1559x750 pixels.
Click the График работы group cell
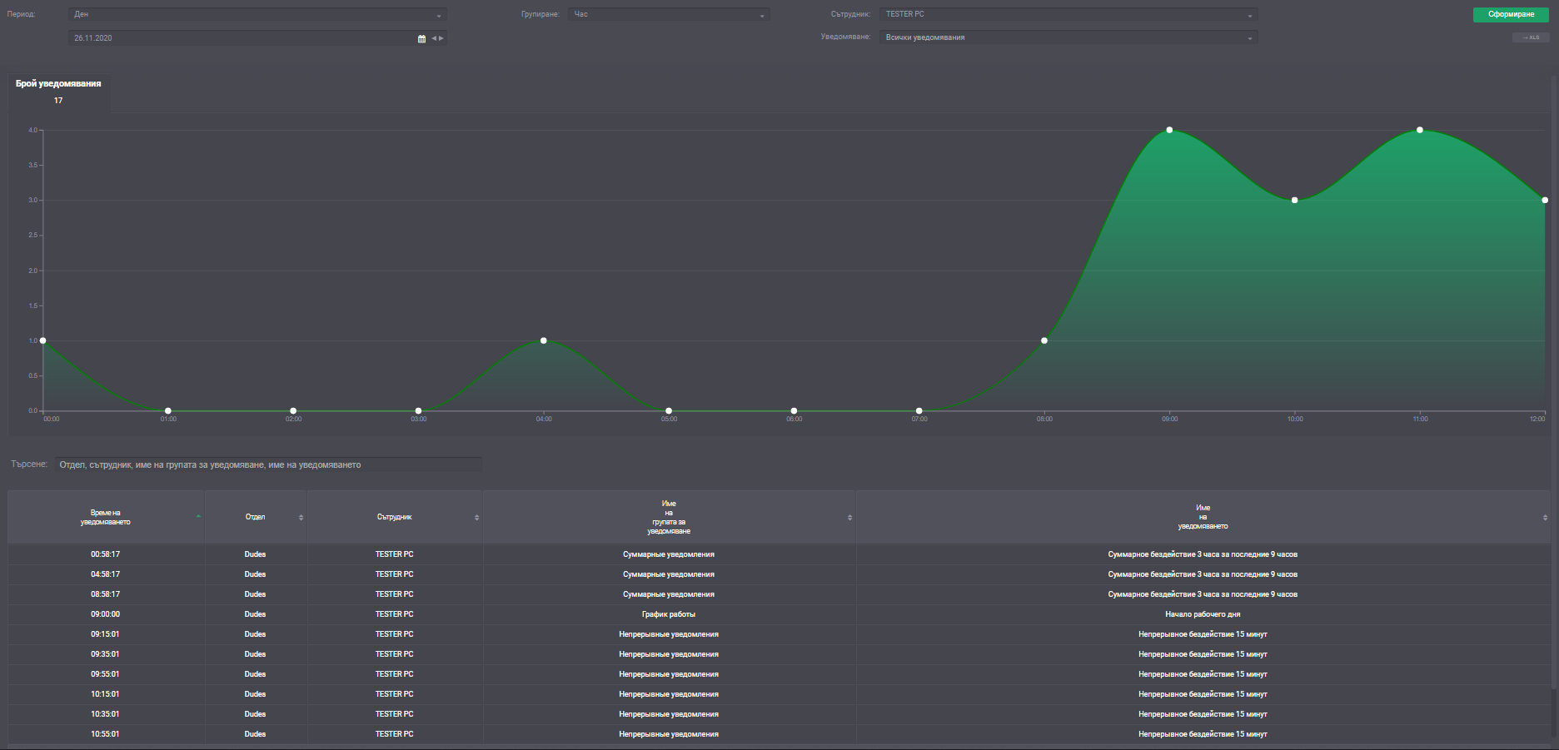pos(669,614)
